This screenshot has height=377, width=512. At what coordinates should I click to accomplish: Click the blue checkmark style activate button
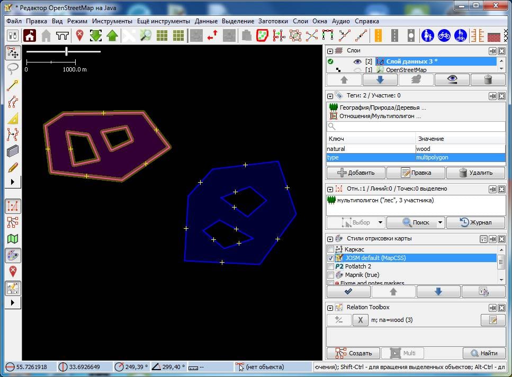(x=348, y=291)
